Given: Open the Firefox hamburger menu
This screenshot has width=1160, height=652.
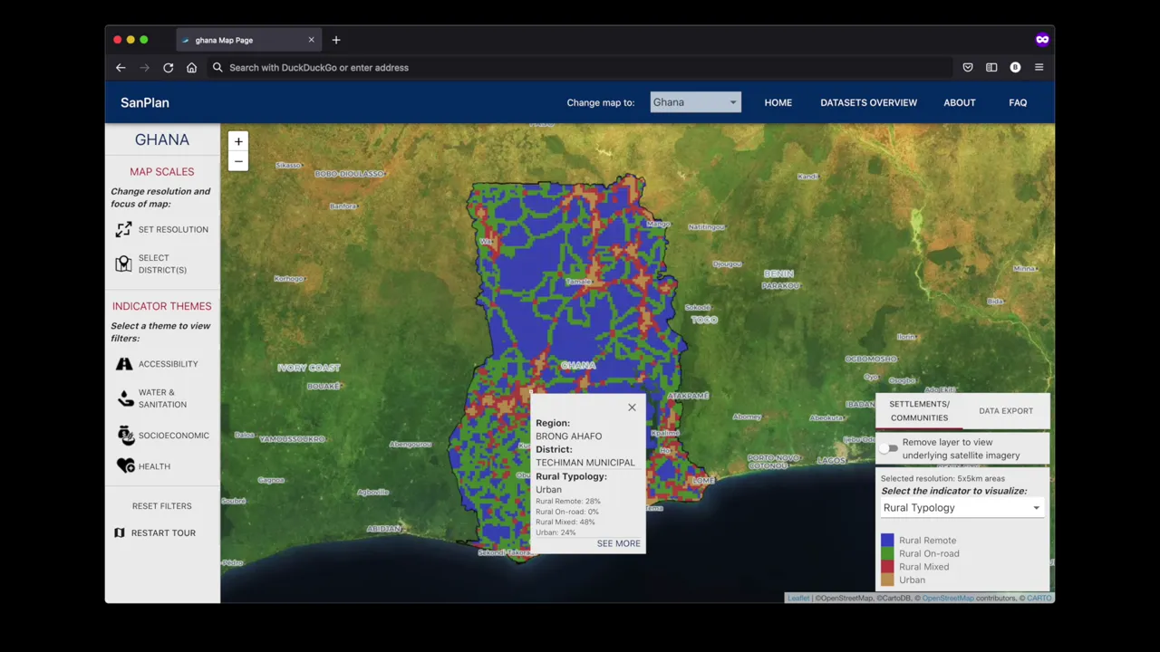Looking at the screenshot, I should click(1039, 67).
